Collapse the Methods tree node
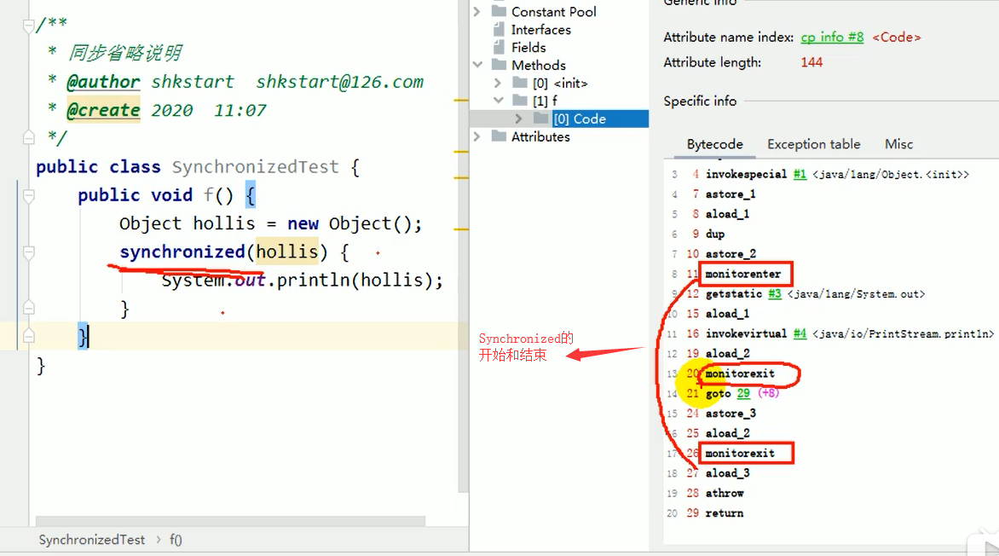Image resolution: width=999 pixels, height=556 pixels. pyautogui.click(x=477, y=65)
